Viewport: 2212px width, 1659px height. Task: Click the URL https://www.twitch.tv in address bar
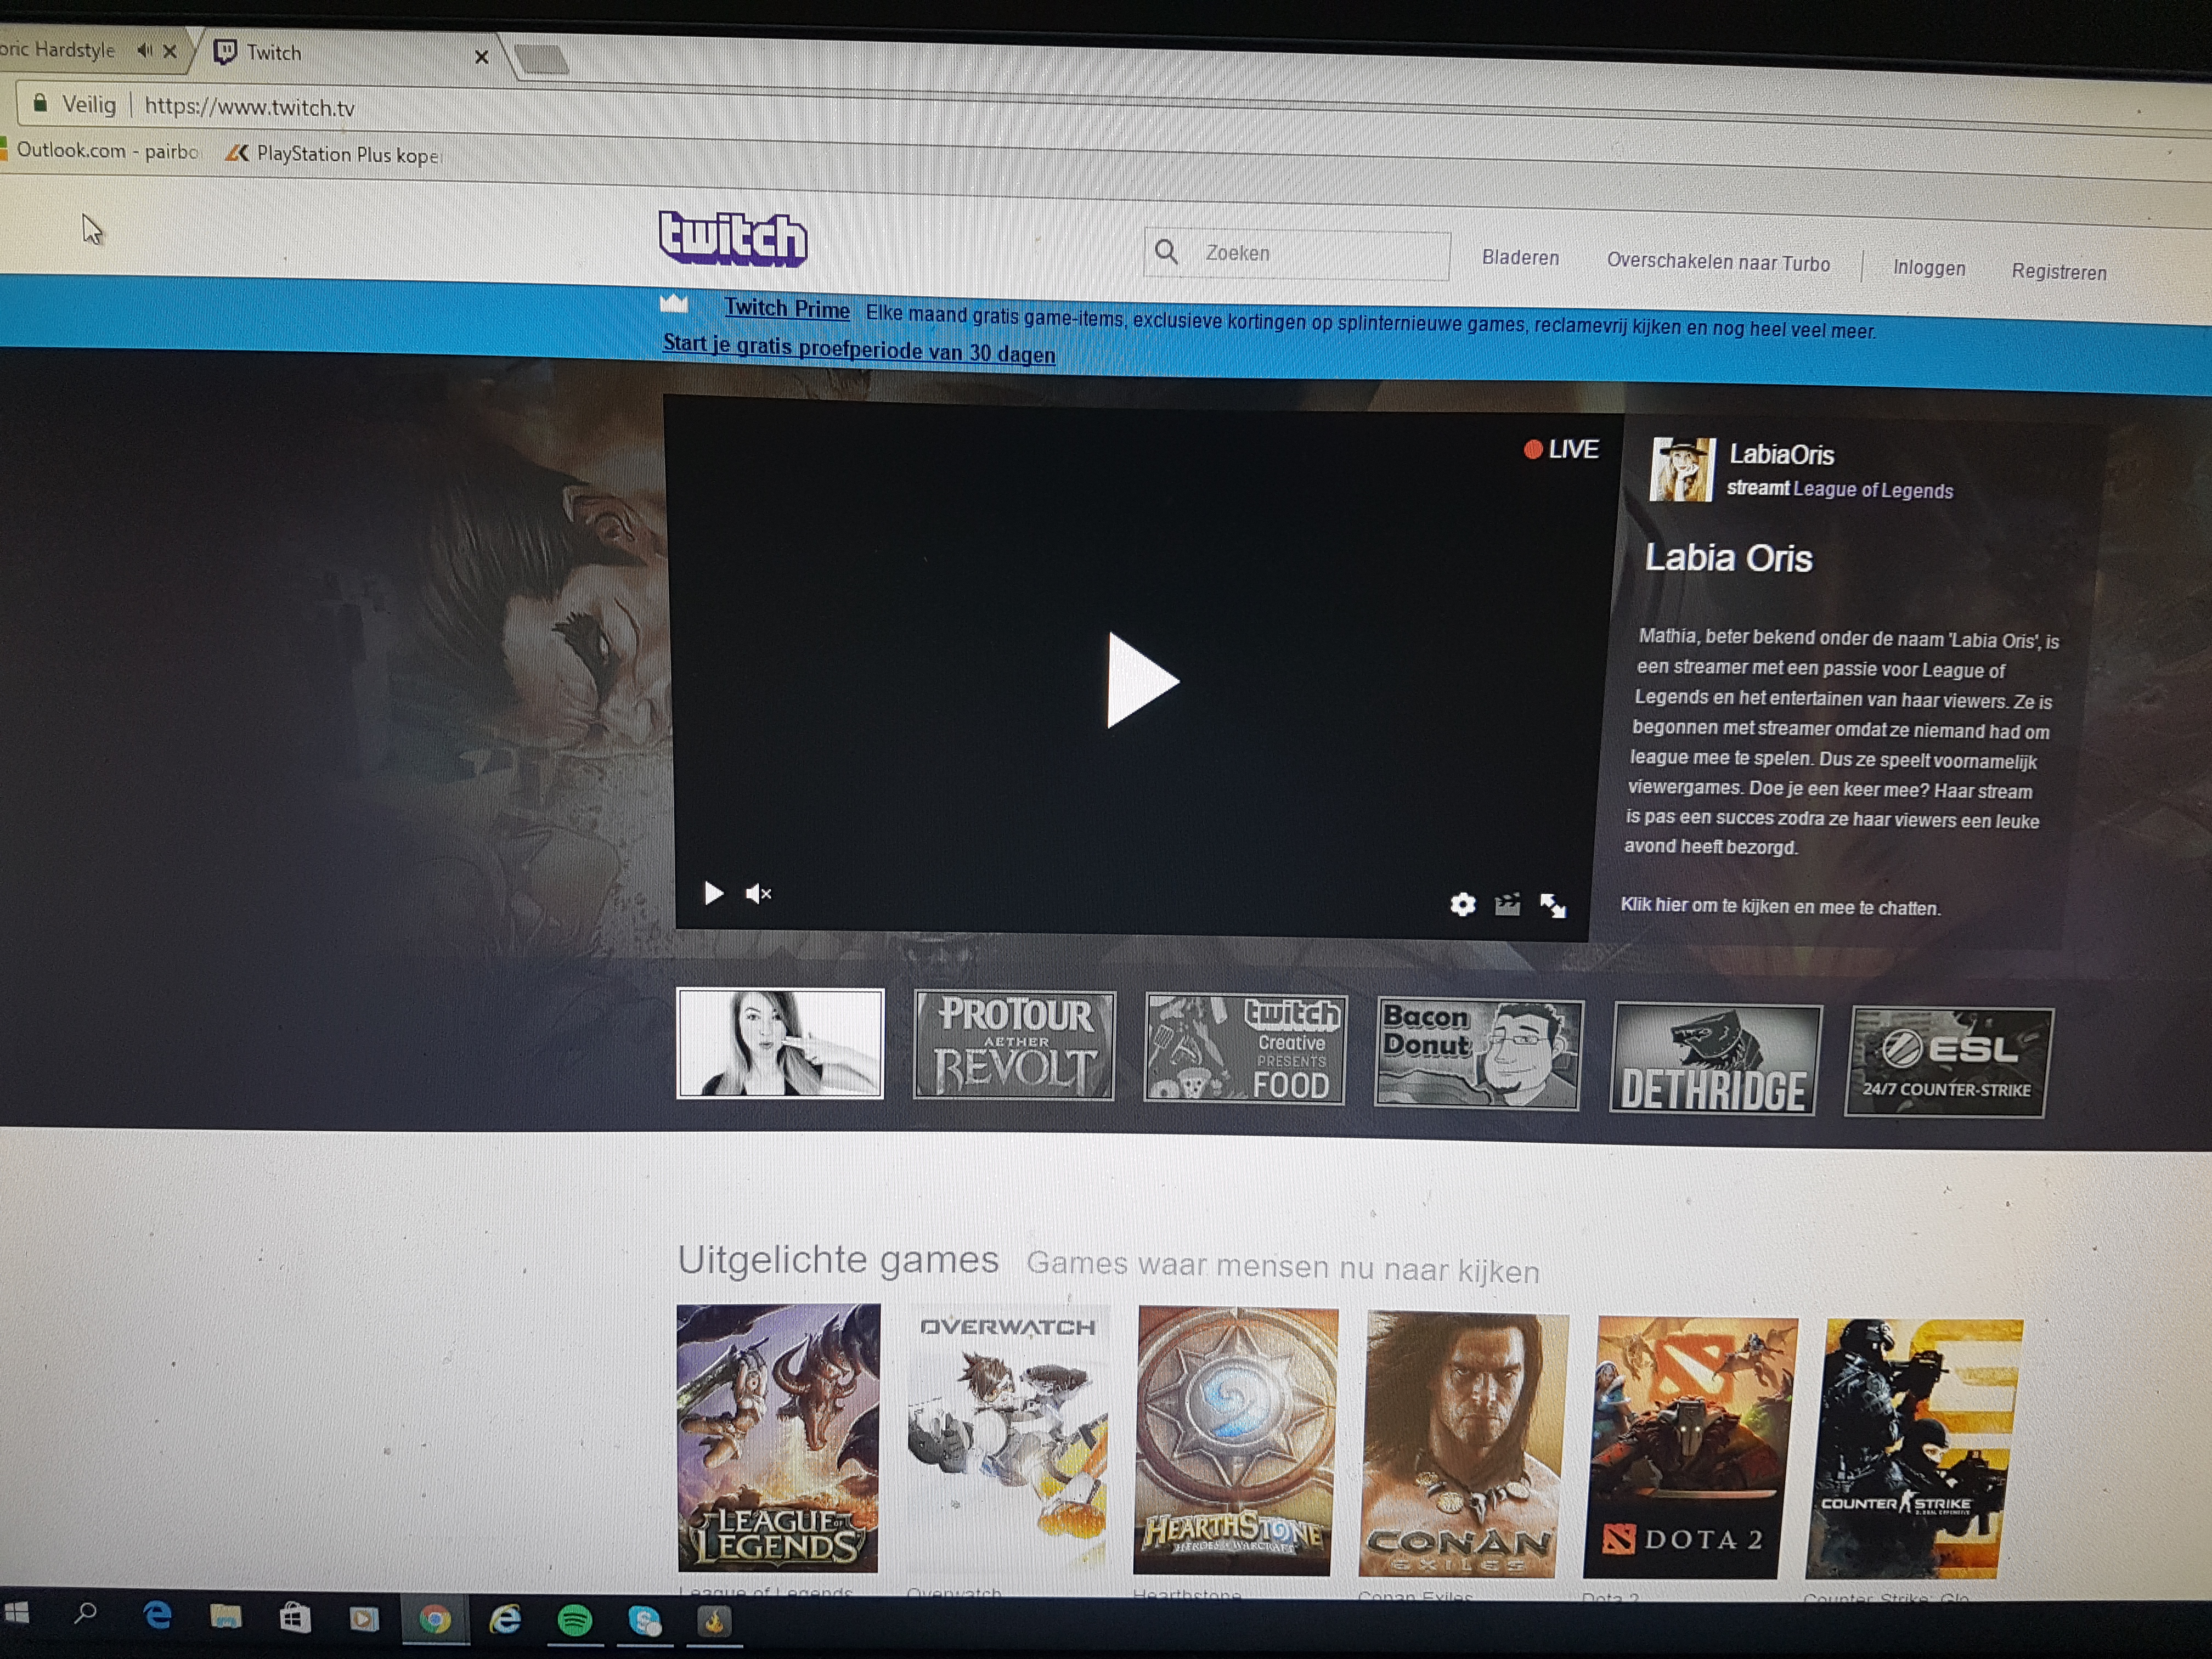(x=249, y=107)
